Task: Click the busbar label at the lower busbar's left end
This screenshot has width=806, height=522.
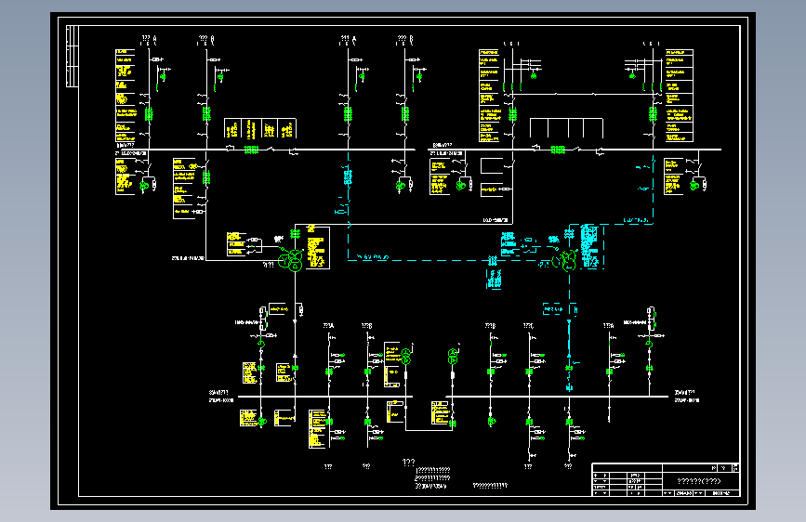Action: [x=221, y=396]
